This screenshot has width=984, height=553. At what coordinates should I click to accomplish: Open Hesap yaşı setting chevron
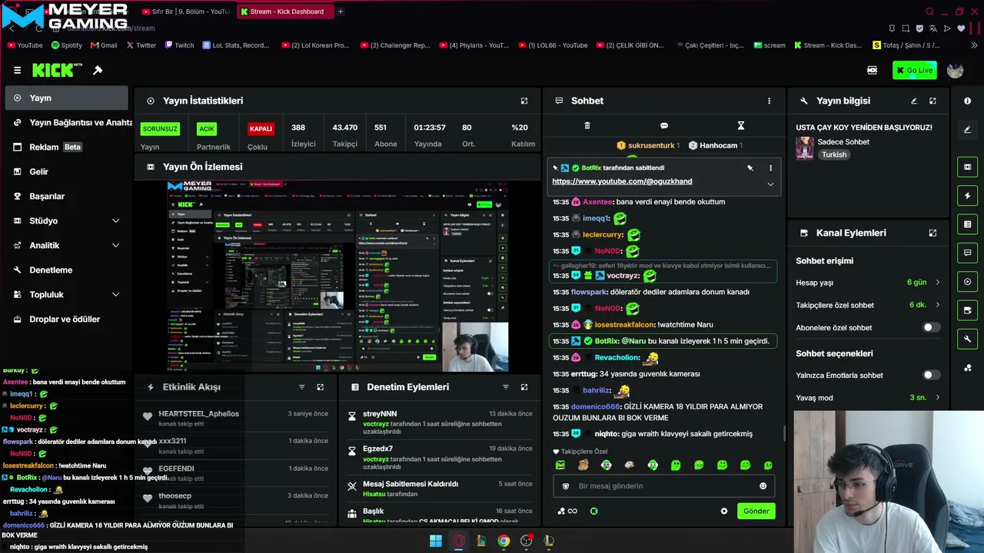coord(937,283)
